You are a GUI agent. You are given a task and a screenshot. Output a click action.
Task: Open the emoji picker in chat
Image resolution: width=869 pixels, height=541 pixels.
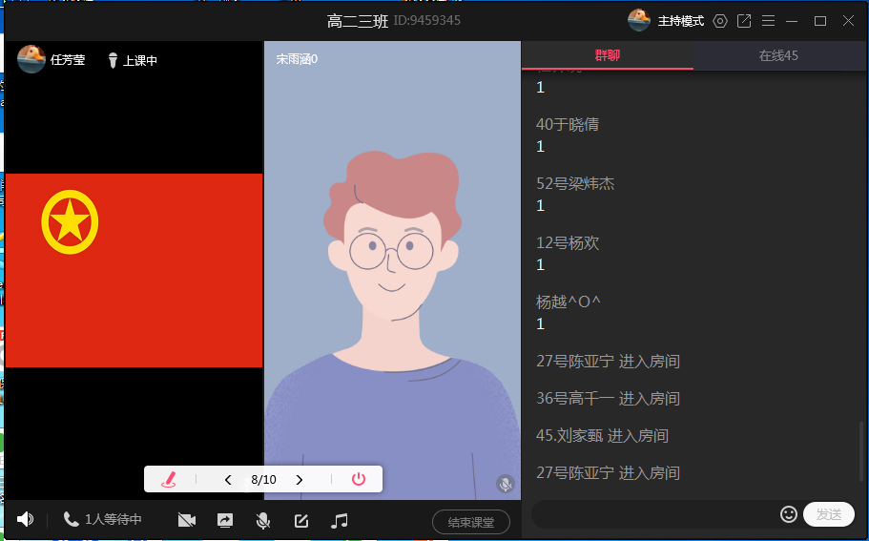tap(789, 514)
